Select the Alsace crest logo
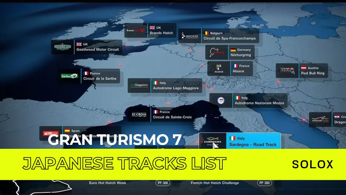346x195 pixels. point(219,69)
